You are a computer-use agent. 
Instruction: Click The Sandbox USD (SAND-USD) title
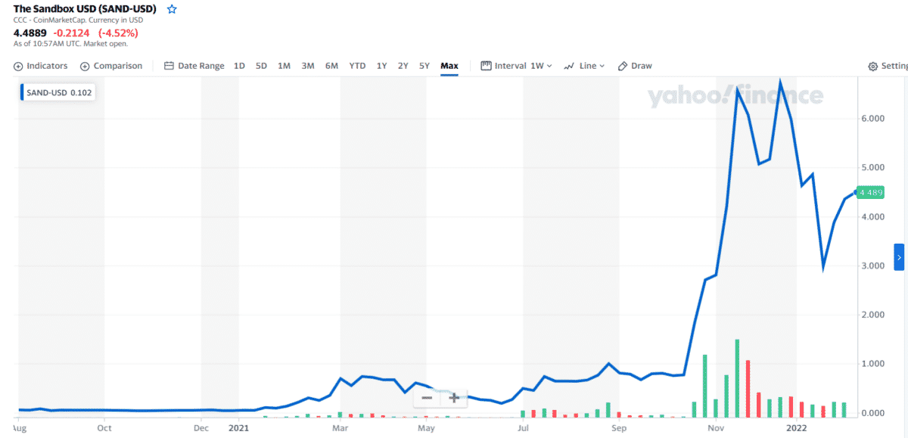coord(85,9)
